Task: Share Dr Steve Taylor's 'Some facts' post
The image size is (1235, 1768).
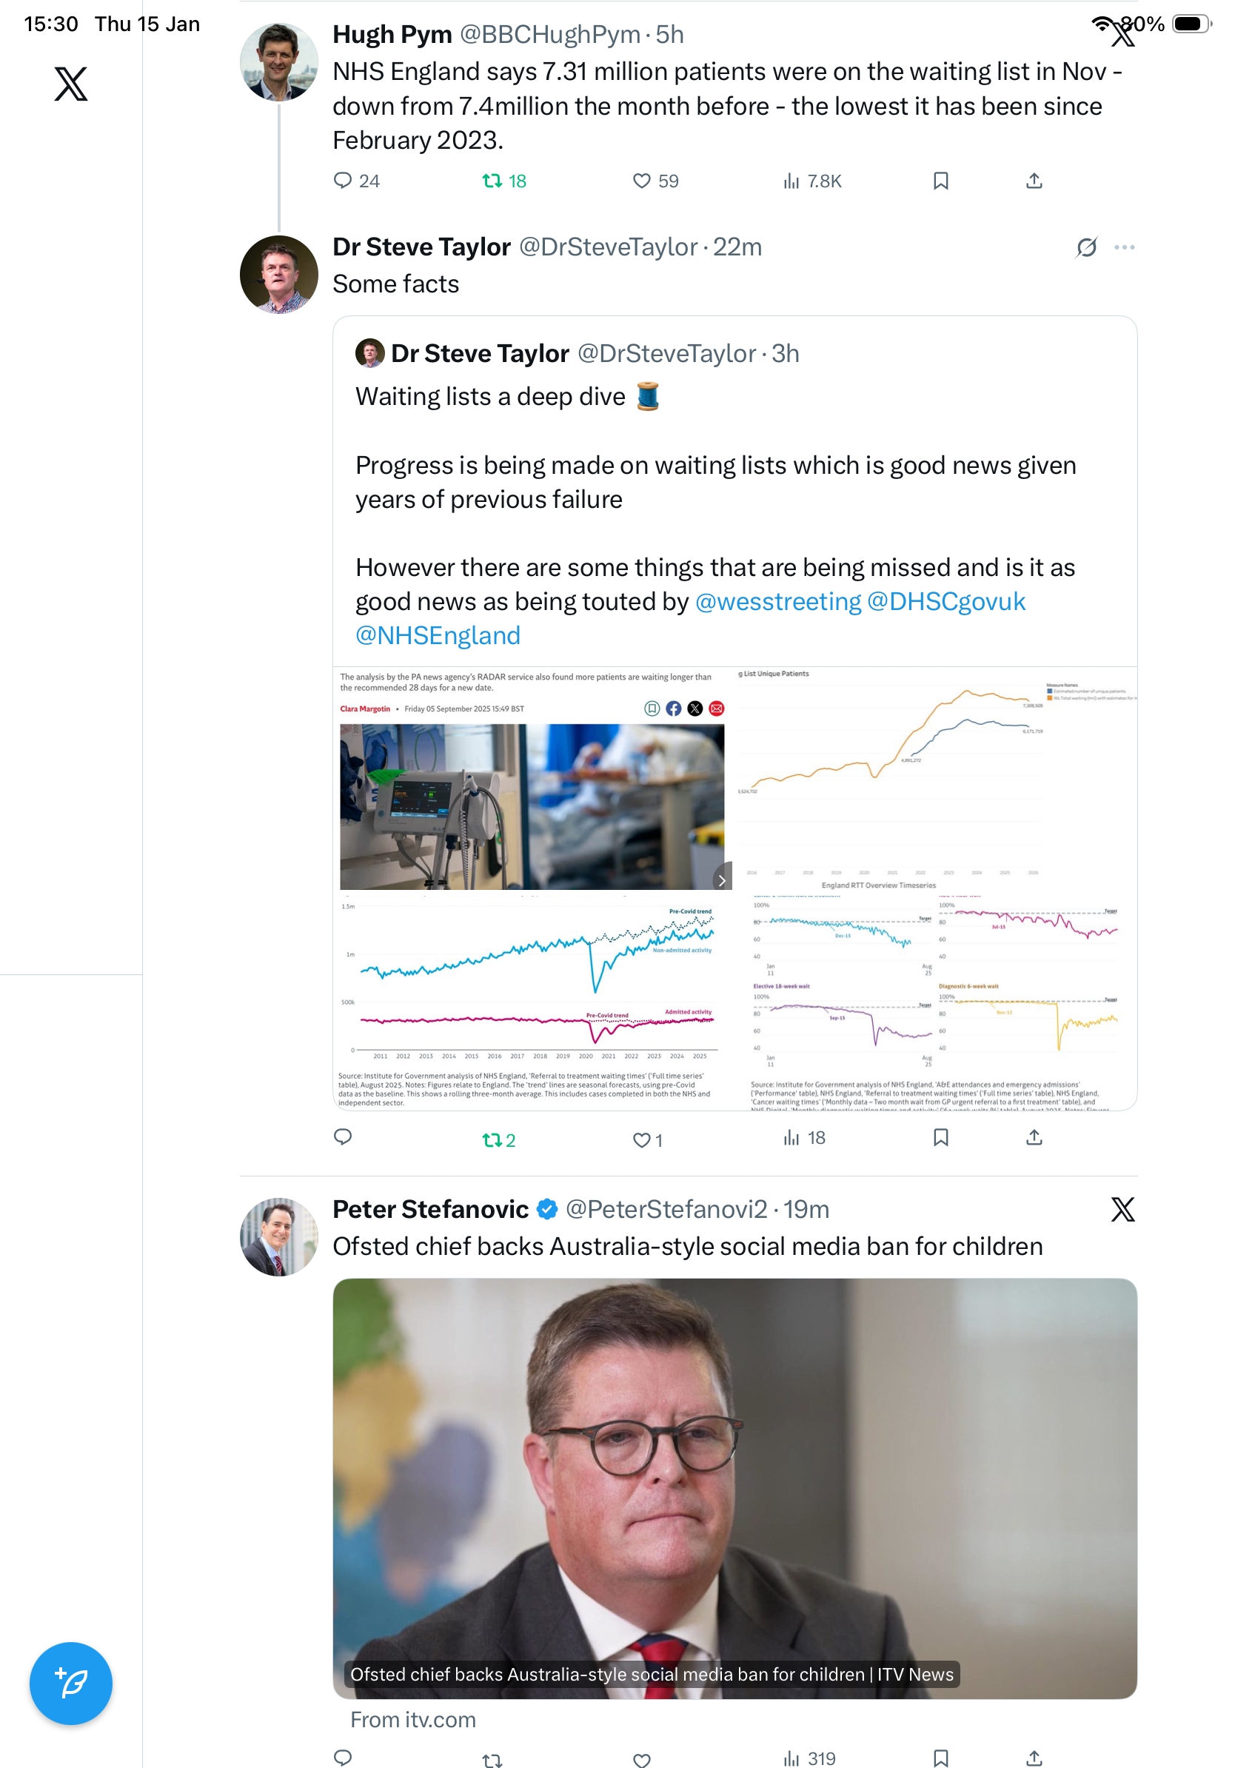Action: click(x=1034, y=1137)
